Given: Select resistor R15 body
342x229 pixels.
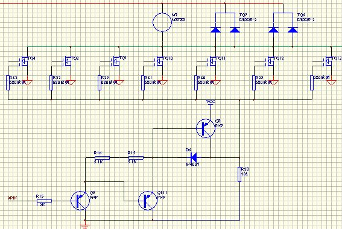Looking at the screenshot, I should click(x=44, y=201).
